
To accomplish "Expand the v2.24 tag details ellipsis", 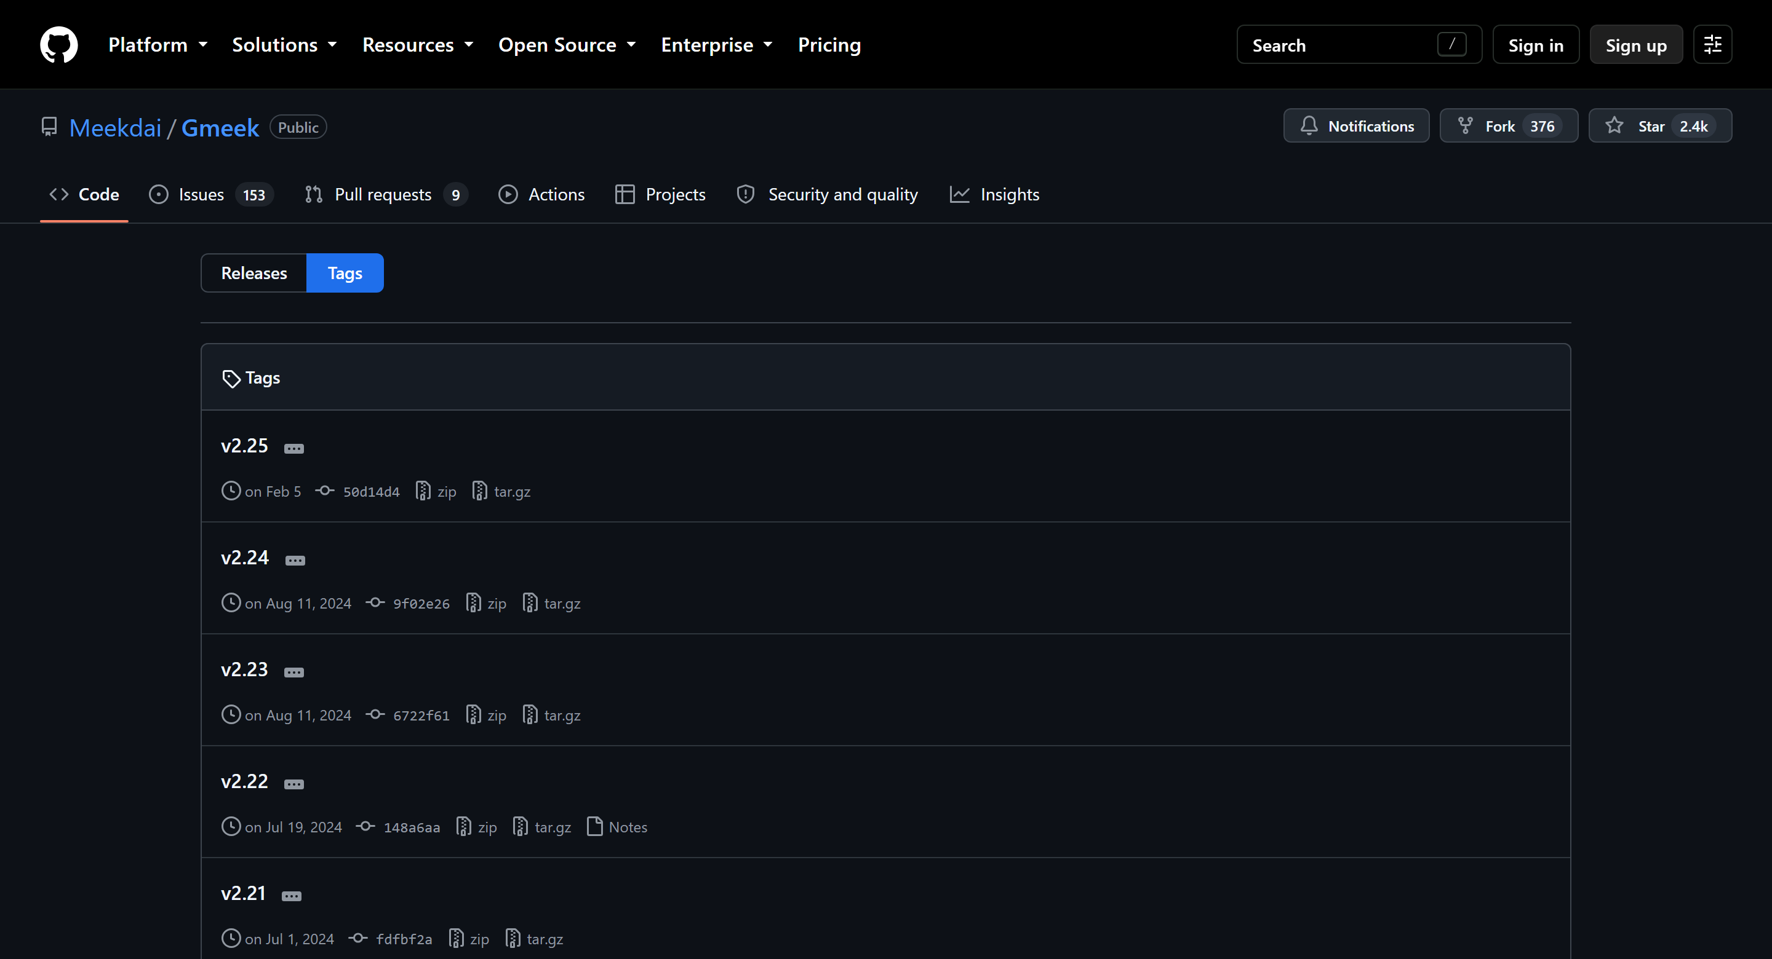I will point(295,560).
